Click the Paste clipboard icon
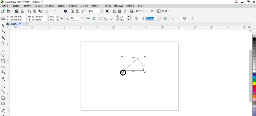The height and width of the screenshot is (116, 256). [x=40, y=11]
